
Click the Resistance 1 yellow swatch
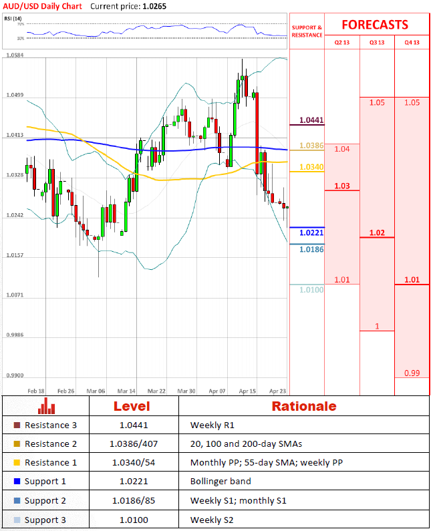point(17,463)
